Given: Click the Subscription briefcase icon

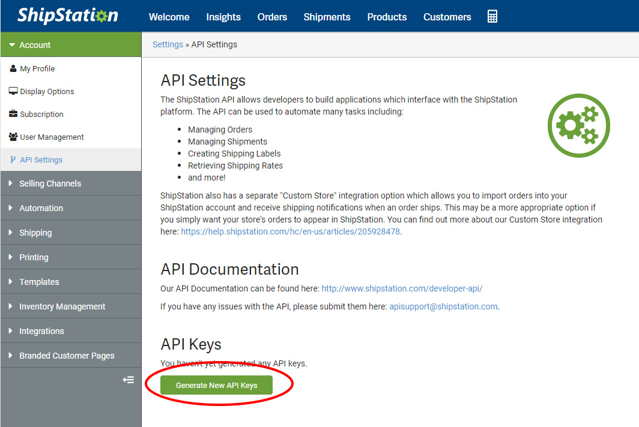Looking at the screenshot, I should pyautogui.click(x=13, y=114).
